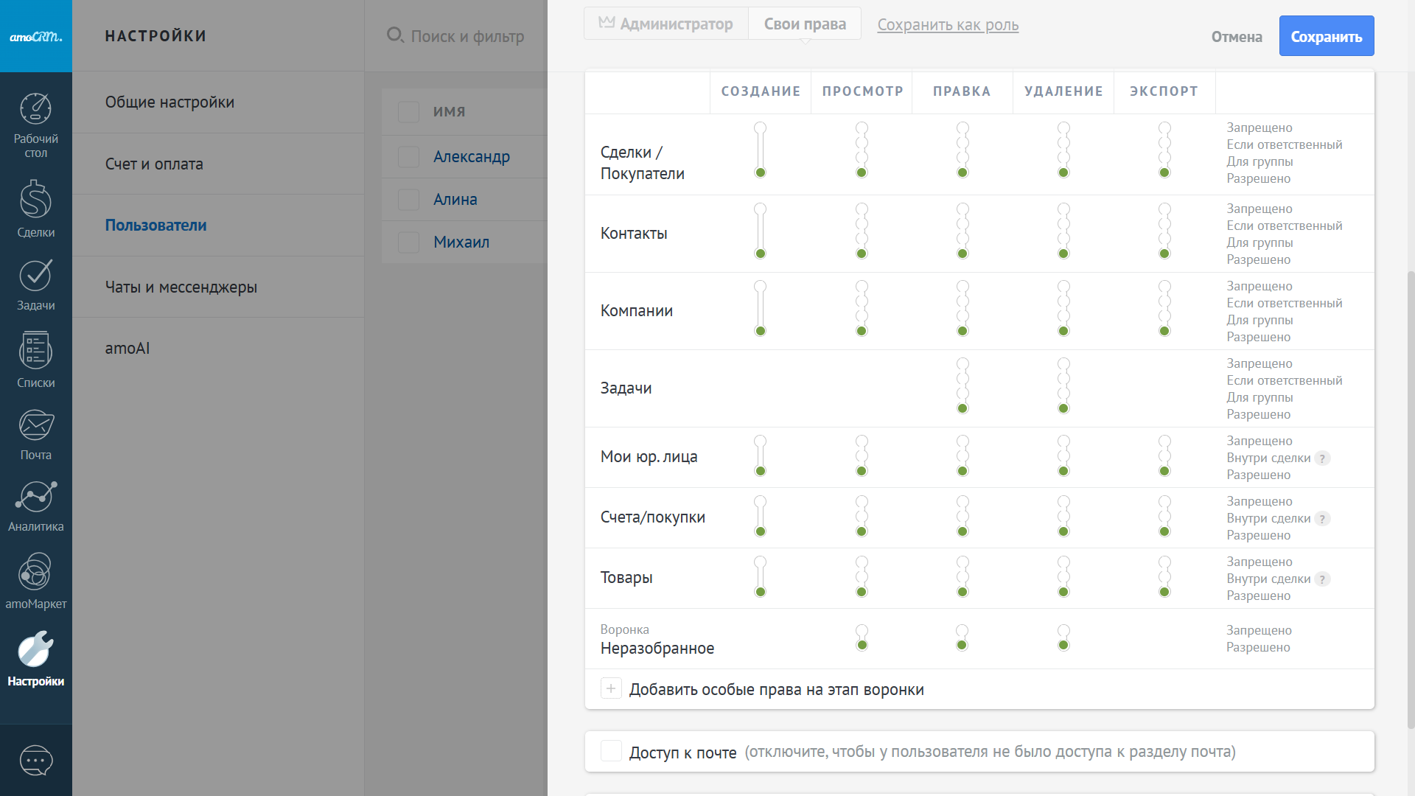Open amoМаркет icon

click(35, 572)
